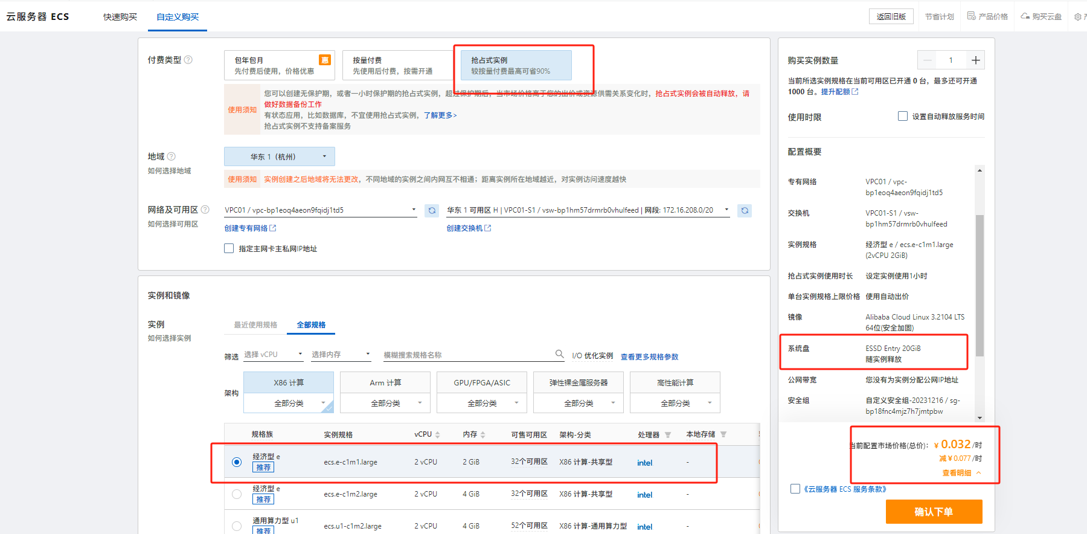Switch to 最近使用规格 tab
1087x534 pixels.
click(255, 325)
